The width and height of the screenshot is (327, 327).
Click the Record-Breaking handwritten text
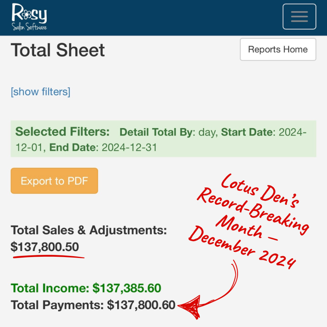pos(253,211)
